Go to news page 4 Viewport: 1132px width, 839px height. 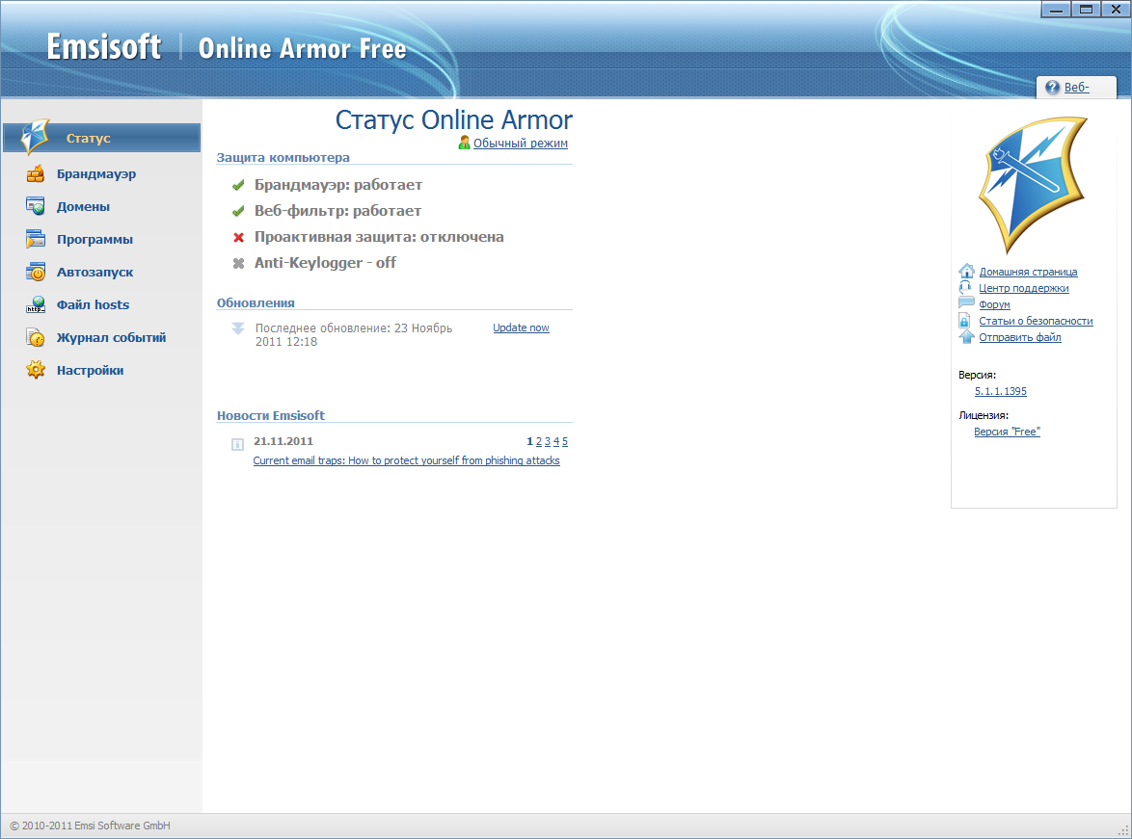556,441
